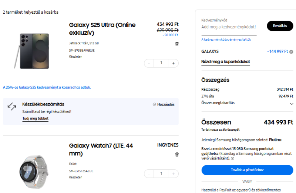Decrease Galaxy S25 Ultra quantity
The width and height of the screenshot is (296, 193).
click(149, 63)
